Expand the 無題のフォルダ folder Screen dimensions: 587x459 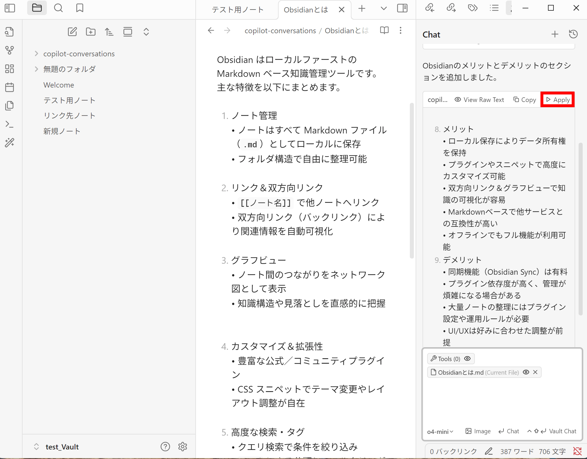click(x=37, y=69)
